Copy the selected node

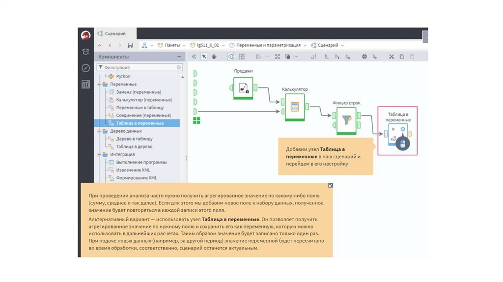[402, 56]
